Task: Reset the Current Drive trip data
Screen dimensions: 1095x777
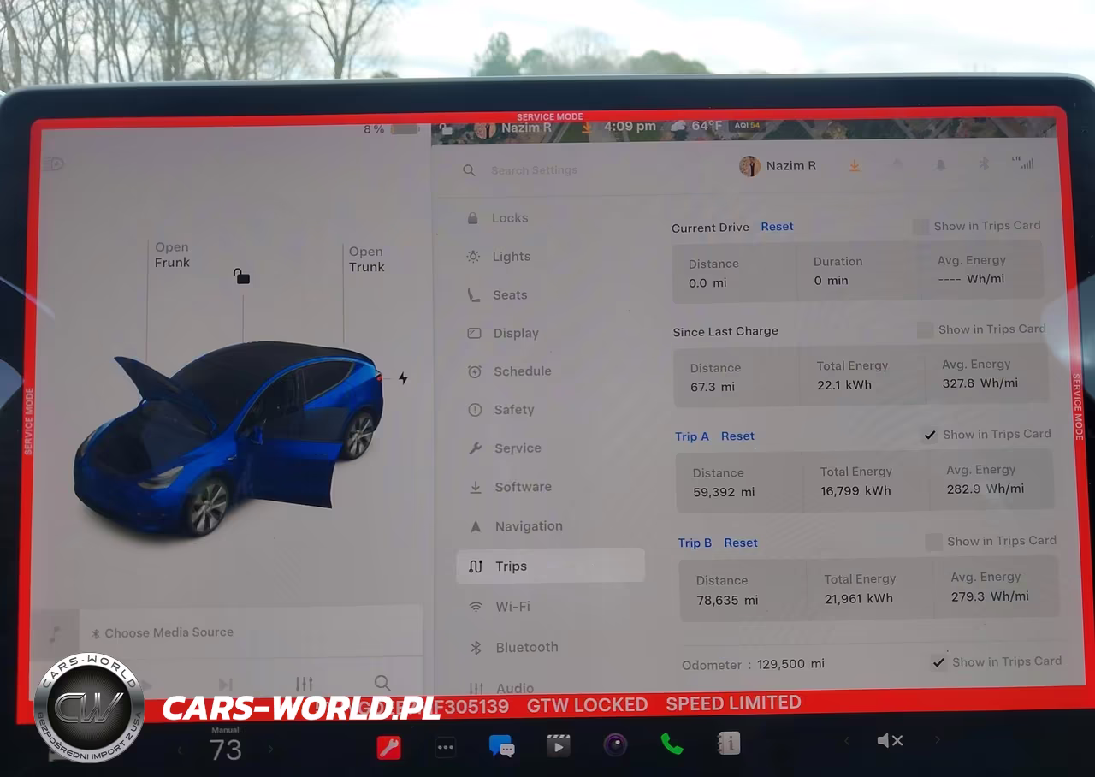Action: 777,227
